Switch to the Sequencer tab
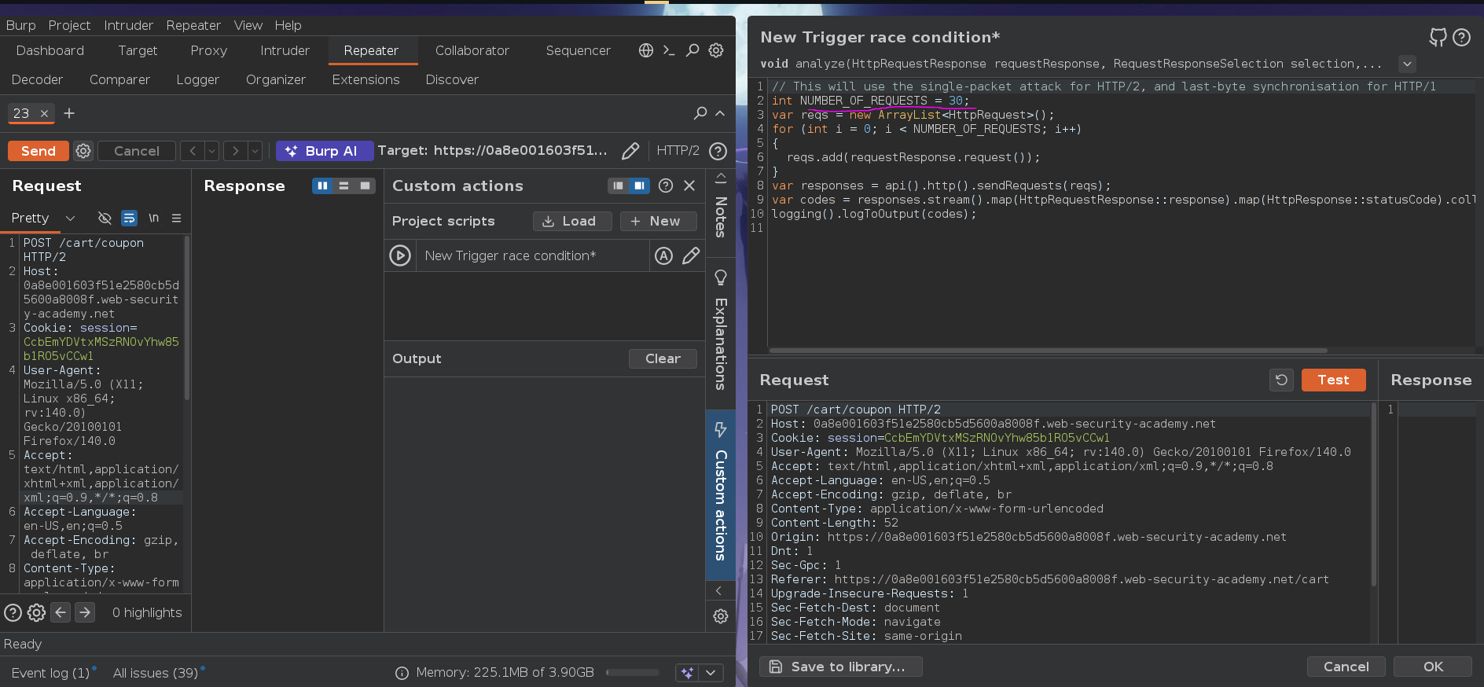1484x687 pixels. (x=578, y=50)
